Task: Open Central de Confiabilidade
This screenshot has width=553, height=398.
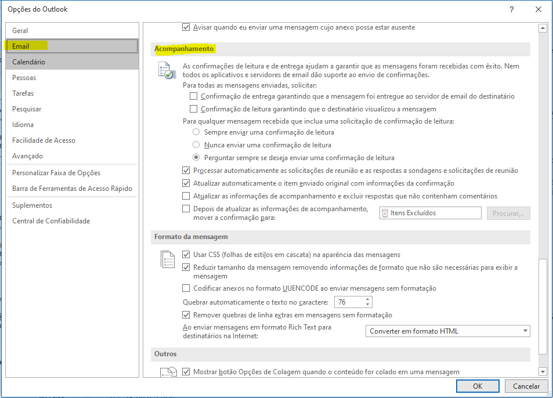Action: coord(73,221)
